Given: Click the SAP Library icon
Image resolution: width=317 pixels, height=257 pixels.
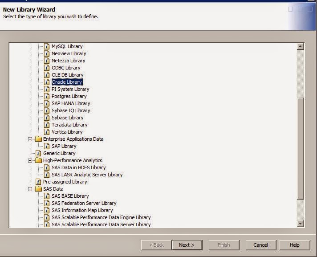Looking at the screenshot, I should click(x=47, y=146).
